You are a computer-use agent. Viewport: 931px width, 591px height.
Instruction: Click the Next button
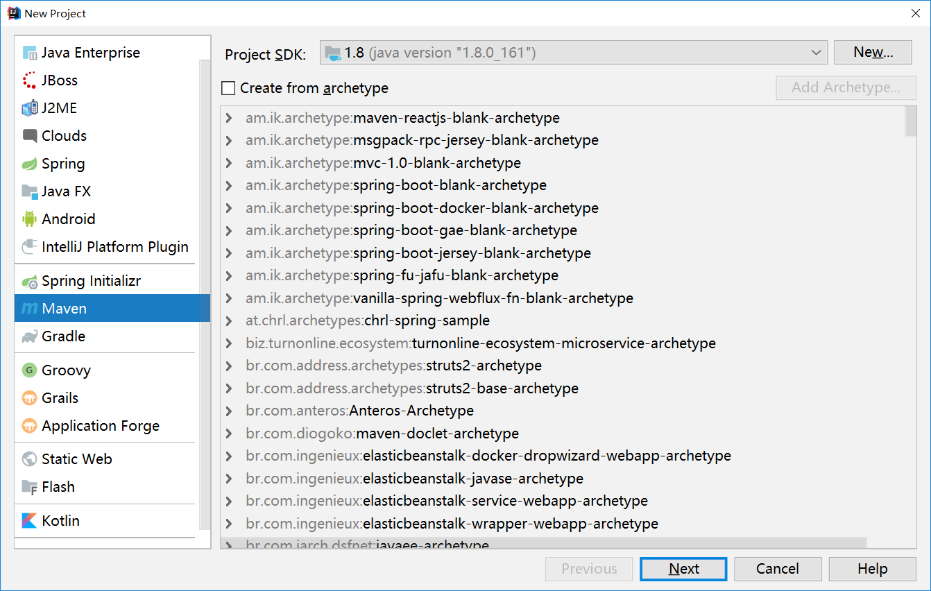(683, 569)
